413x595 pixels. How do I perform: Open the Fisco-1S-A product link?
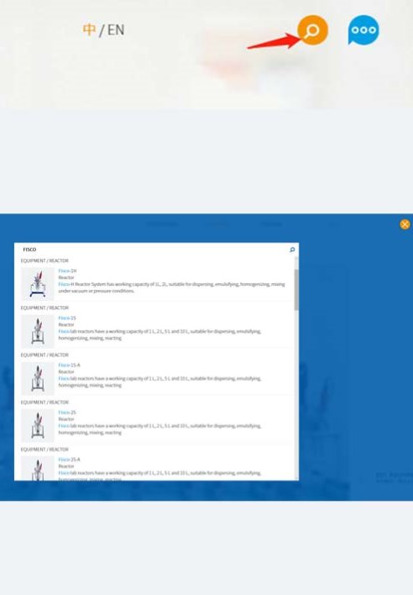point(69,365)
